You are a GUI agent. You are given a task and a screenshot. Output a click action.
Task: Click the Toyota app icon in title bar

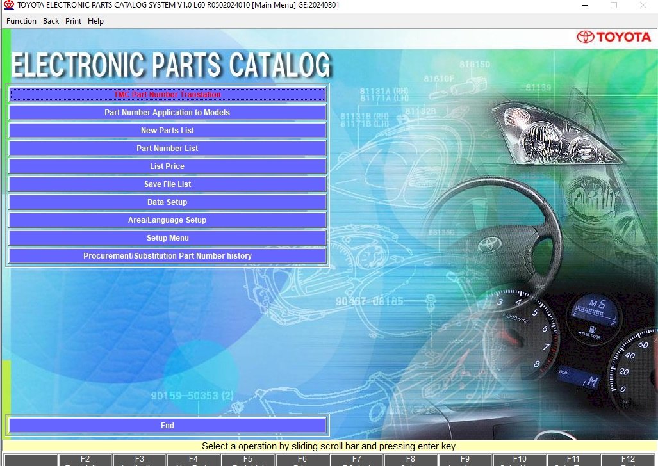coord(9,5)
